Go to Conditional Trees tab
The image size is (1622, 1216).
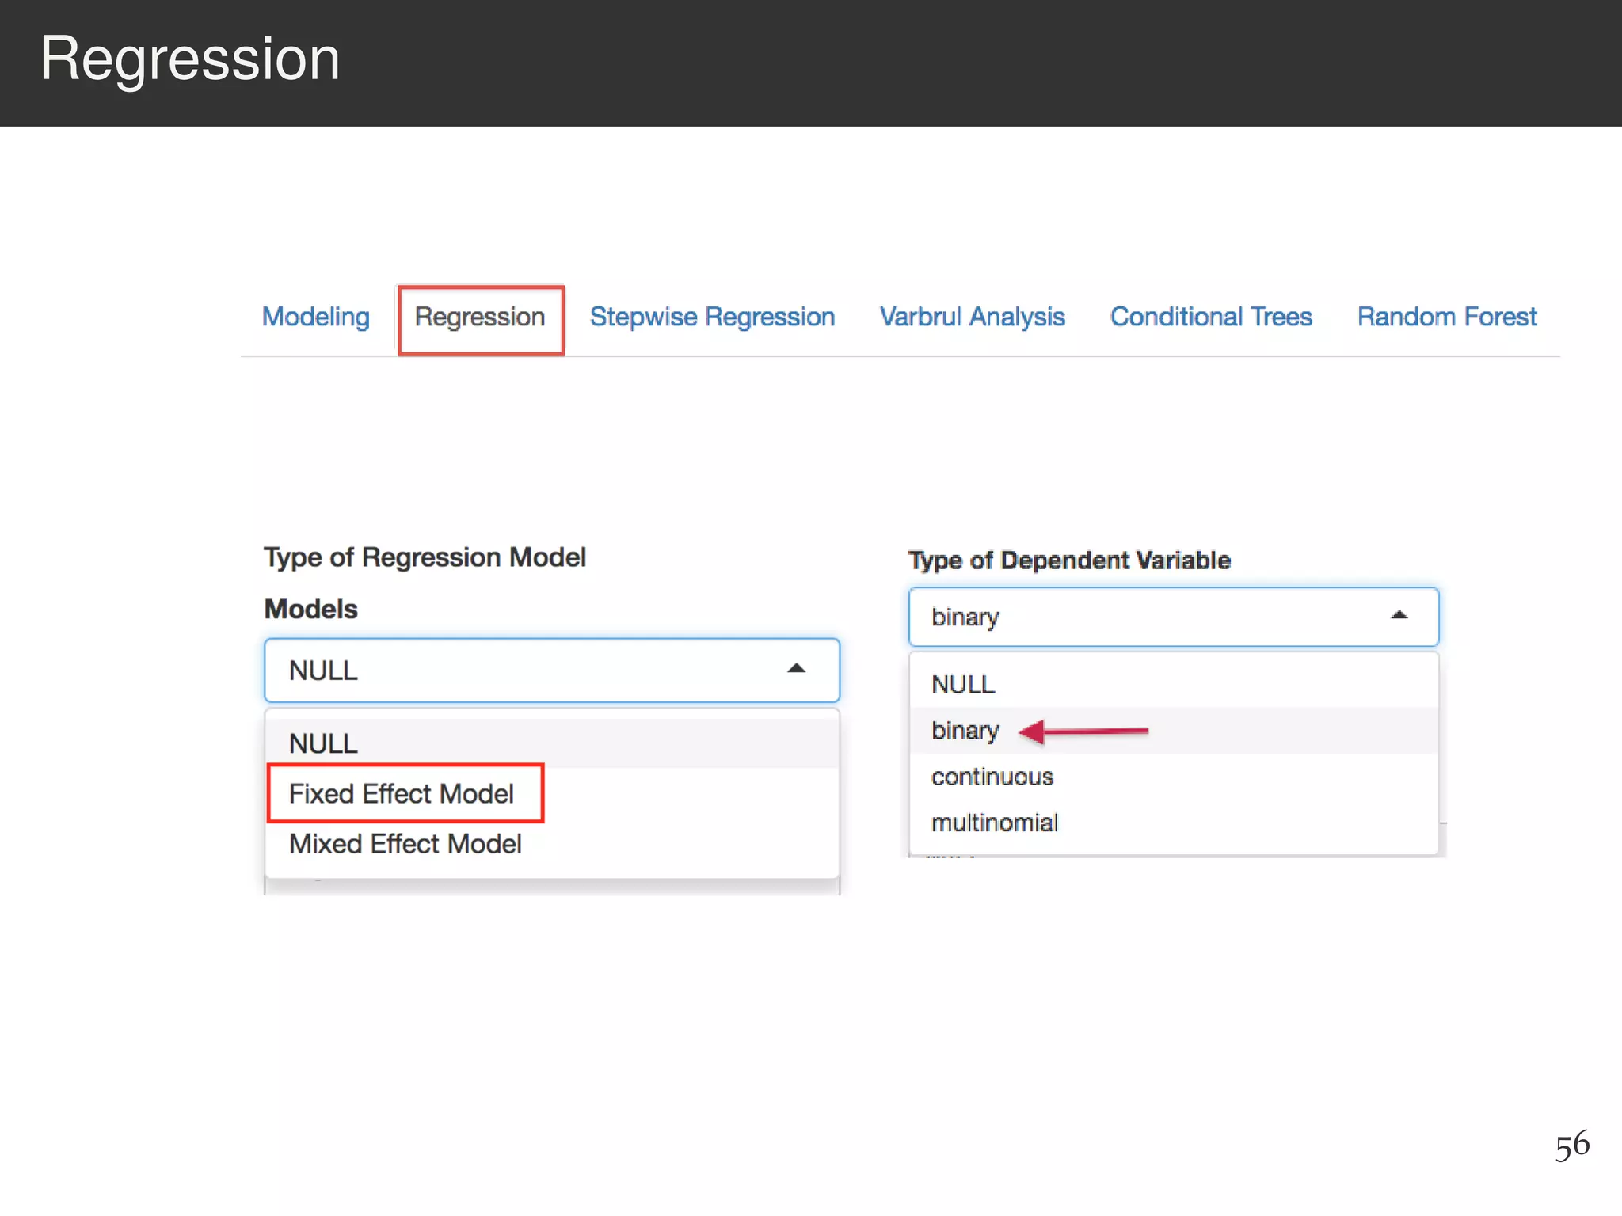click(1210, 317)
